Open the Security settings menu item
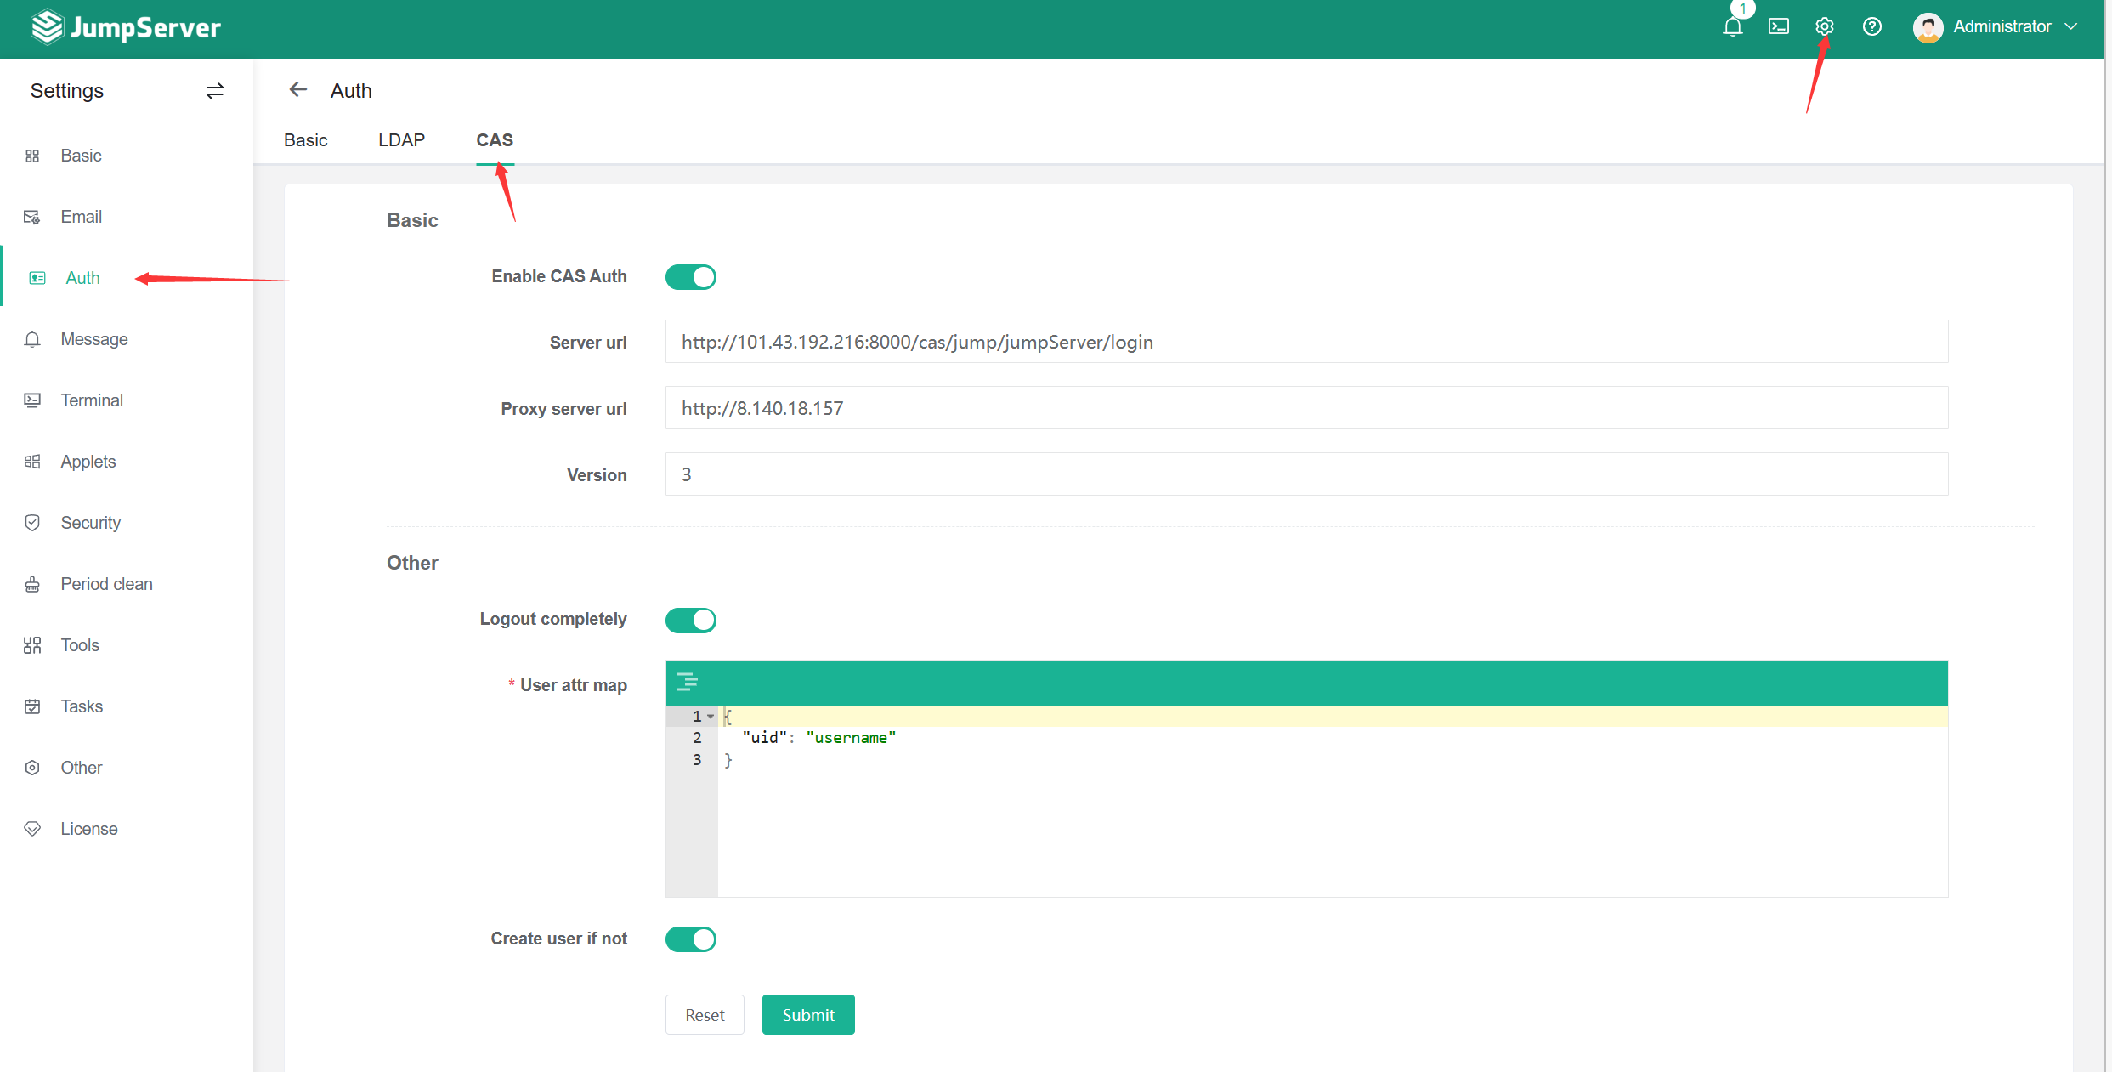This screenshot has height=1072, width=2112. 90,523
